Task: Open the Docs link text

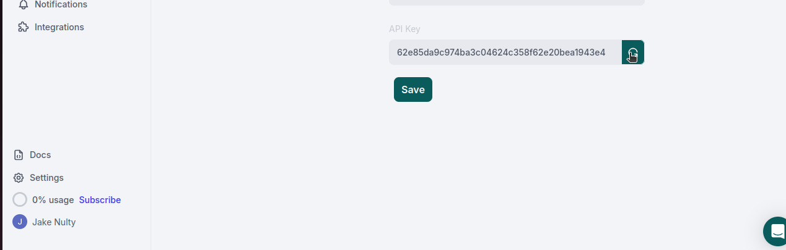Action: (x=40, y=155)
